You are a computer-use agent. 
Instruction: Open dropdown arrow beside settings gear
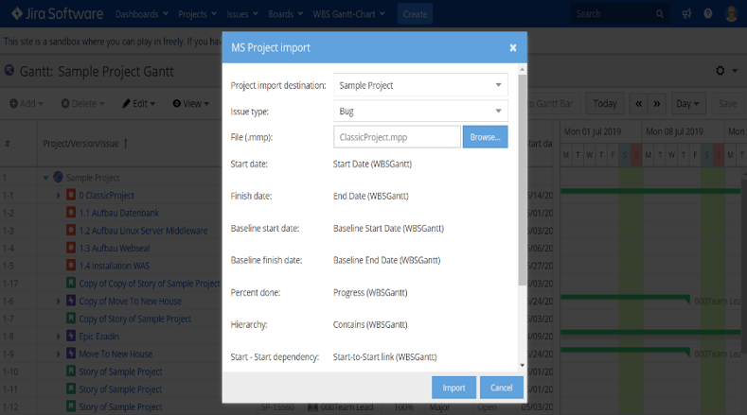(x=735, y=71)
